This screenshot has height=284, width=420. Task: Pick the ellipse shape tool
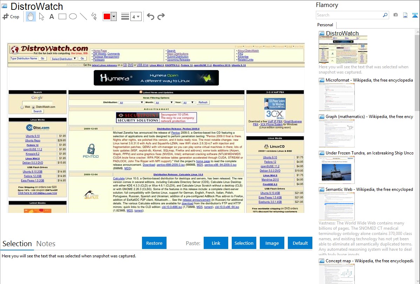point(73,16)
